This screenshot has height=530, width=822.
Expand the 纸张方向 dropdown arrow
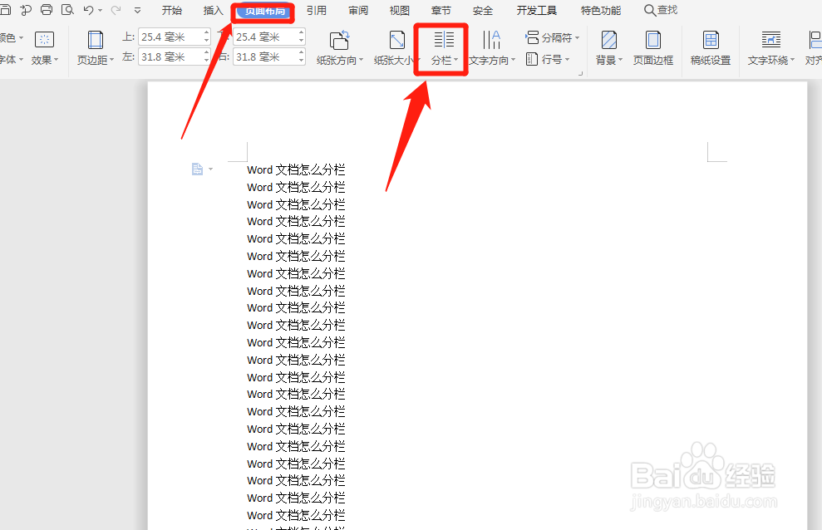[x=361, y=60]
